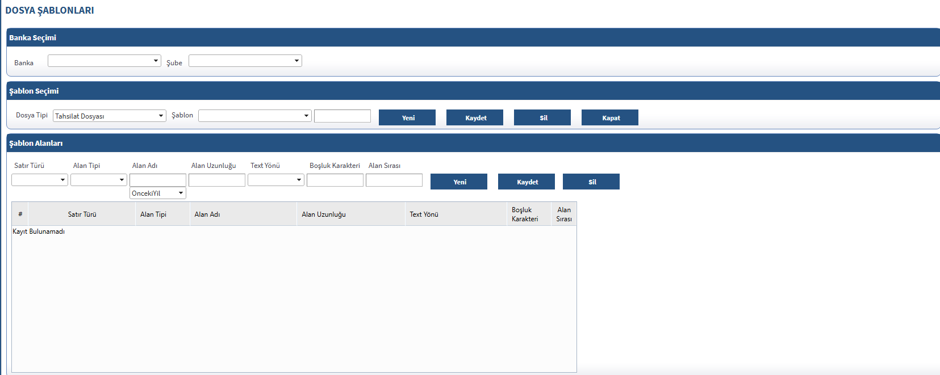
Task: Open the Satır Türü dropdown
Action: click(x=39, y=180)
